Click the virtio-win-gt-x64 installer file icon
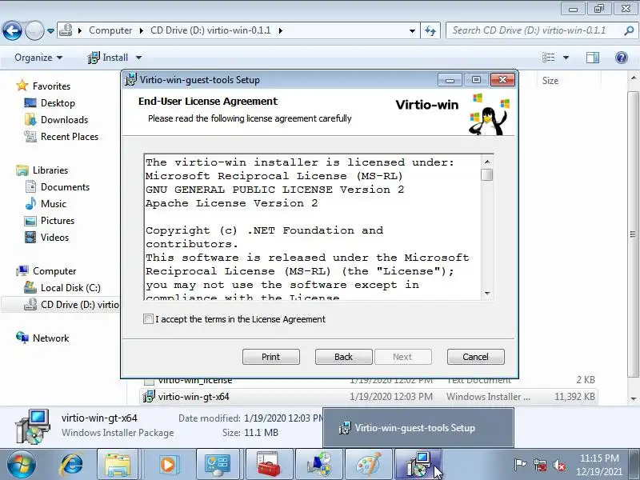This screenshot has height=480, width=640. tap(149, 396)
